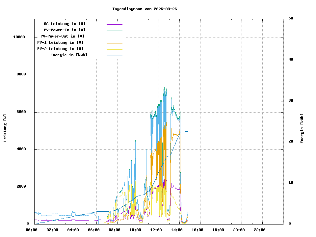Screen dimensions: 316x237
Task: Click the left axis label Leistung [W]
Action: tap(5, 128)
